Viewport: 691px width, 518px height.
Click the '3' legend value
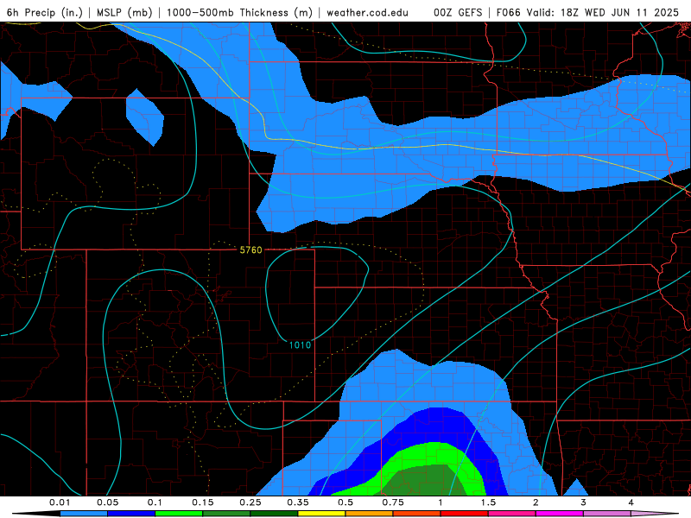[584, 502]
